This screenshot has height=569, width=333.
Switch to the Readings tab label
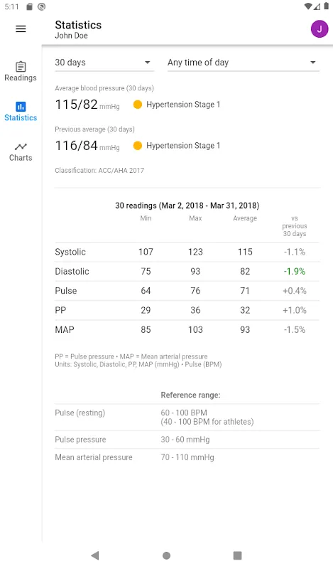pos(21,78)
